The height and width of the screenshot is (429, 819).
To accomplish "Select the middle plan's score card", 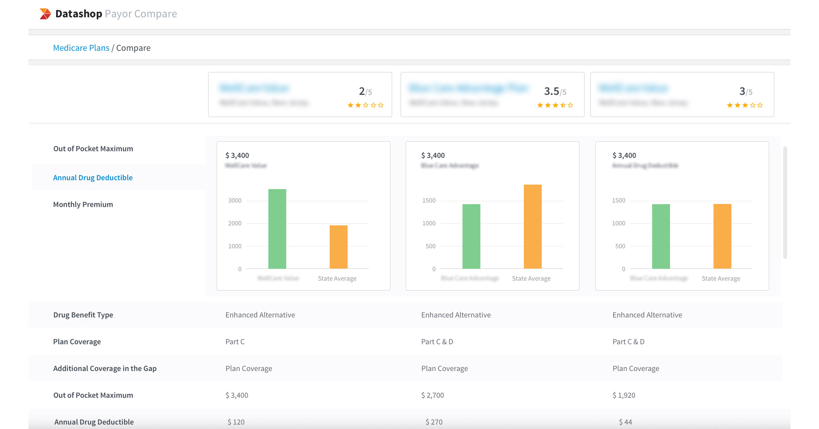I will 492,94.
